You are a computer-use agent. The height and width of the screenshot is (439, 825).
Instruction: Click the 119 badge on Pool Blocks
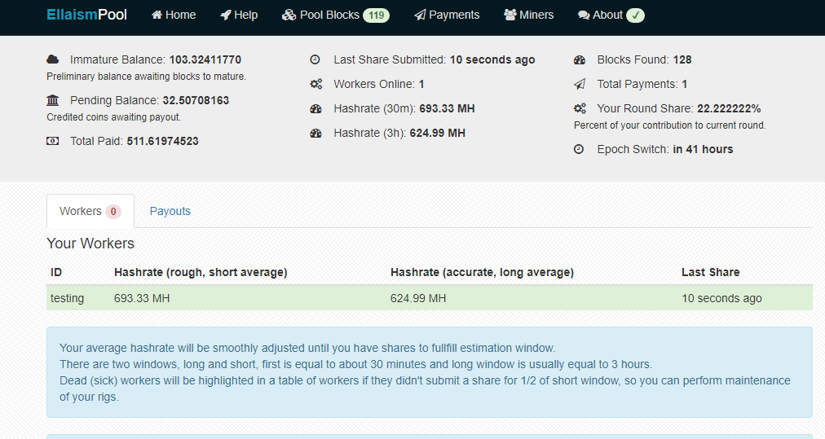(376, 15)
